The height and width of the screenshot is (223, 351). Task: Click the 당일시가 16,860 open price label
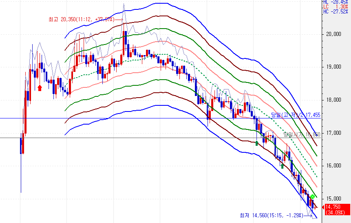point(302,135)
